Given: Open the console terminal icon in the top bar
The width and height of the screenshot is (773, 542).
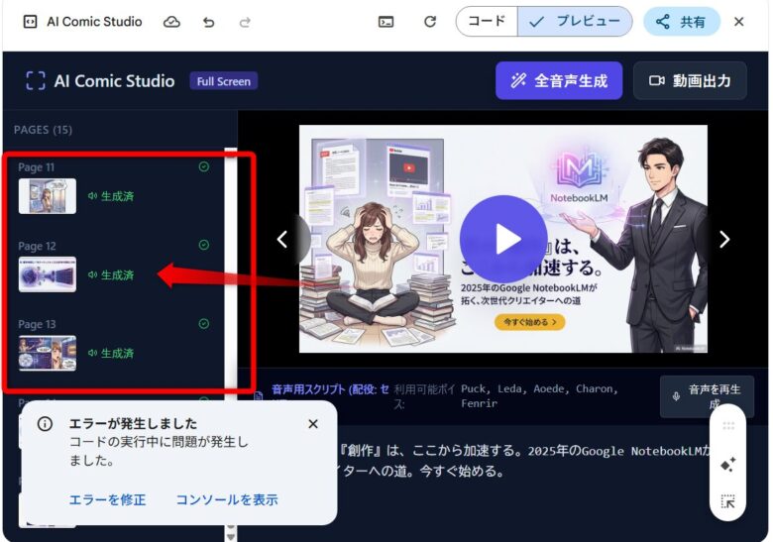Looking at the screenshot, I should 386,22.
